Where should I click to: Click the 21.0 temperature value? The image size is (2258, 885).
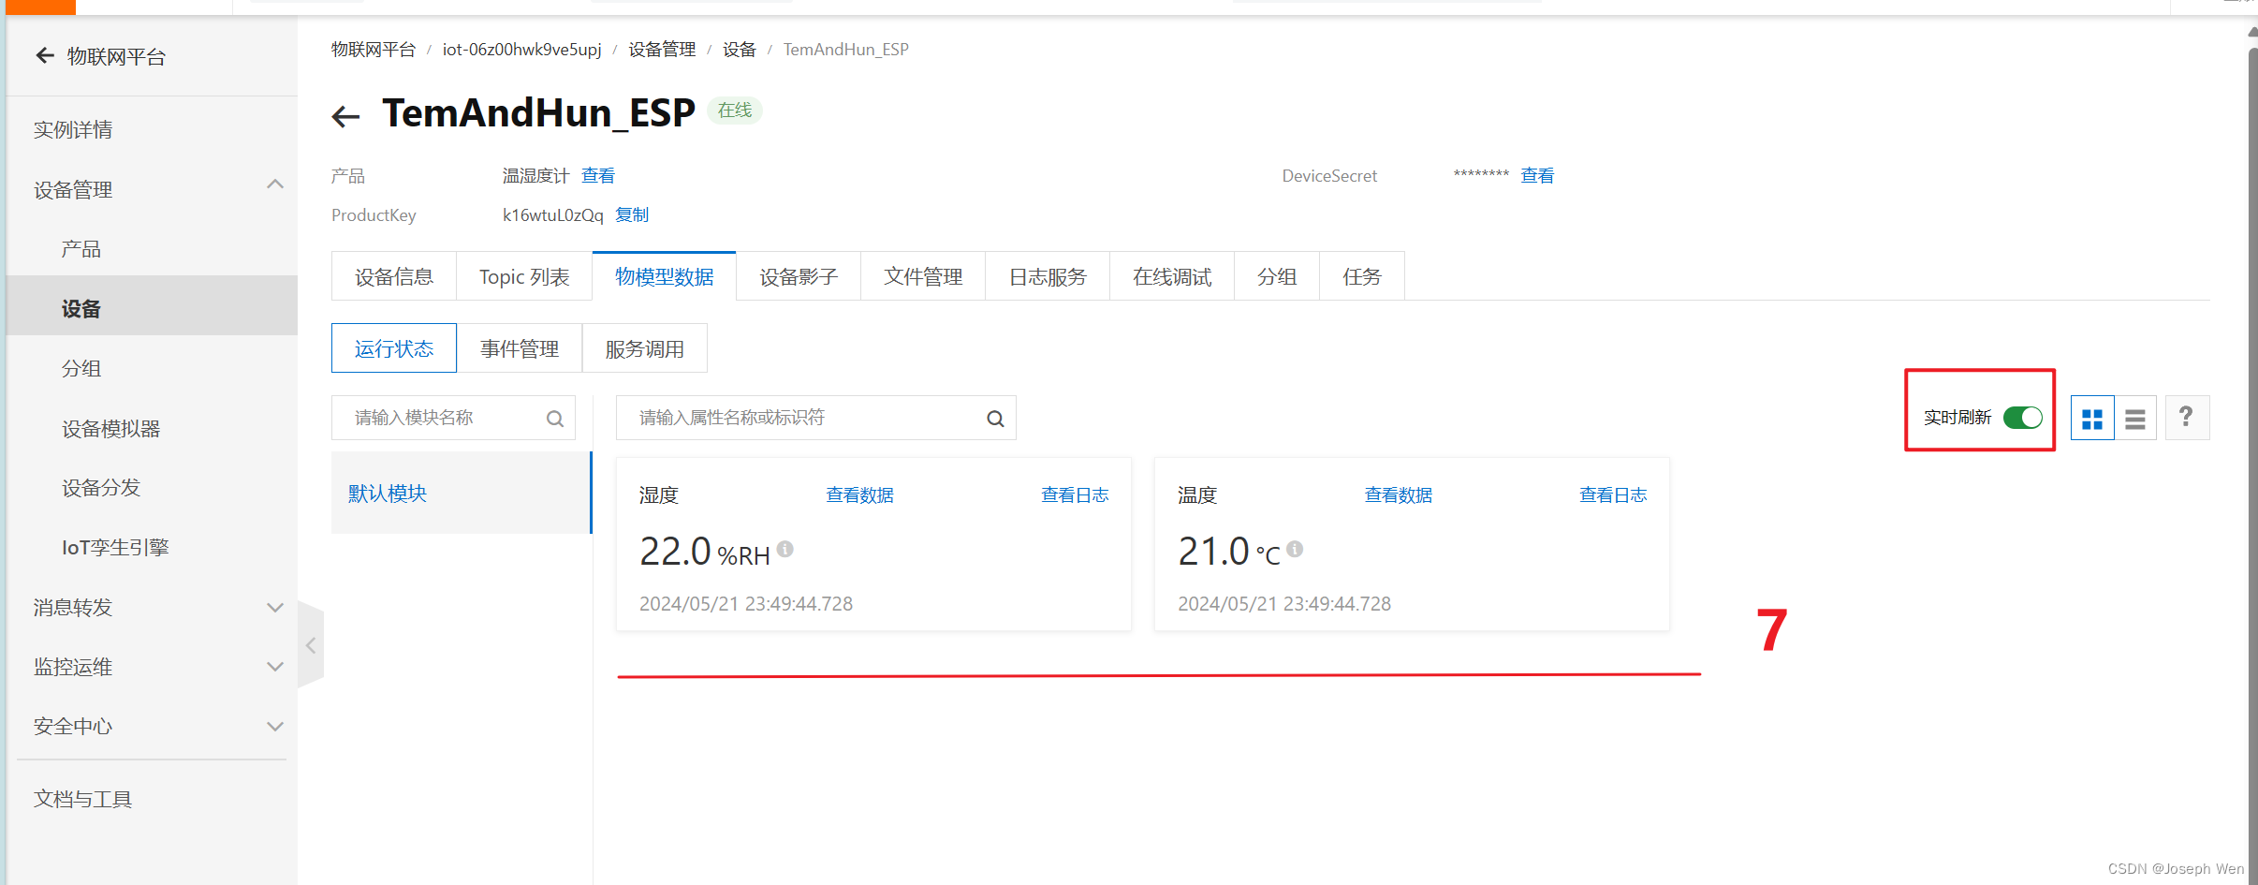point(1213,551)
